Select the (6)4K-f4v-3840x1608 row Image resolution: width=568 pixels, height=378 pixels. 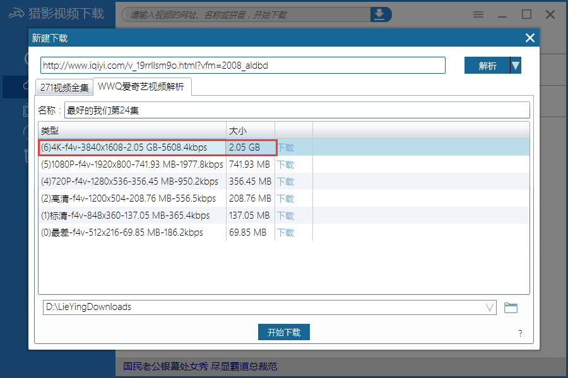[283, 147]
